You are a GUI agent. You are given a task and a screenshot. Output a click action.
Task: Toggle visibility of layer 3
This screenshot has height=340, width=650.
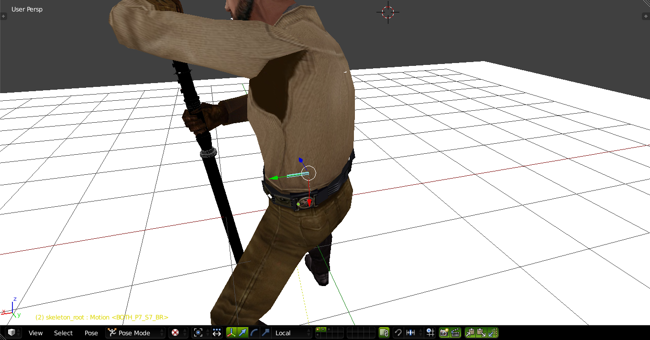329,330
